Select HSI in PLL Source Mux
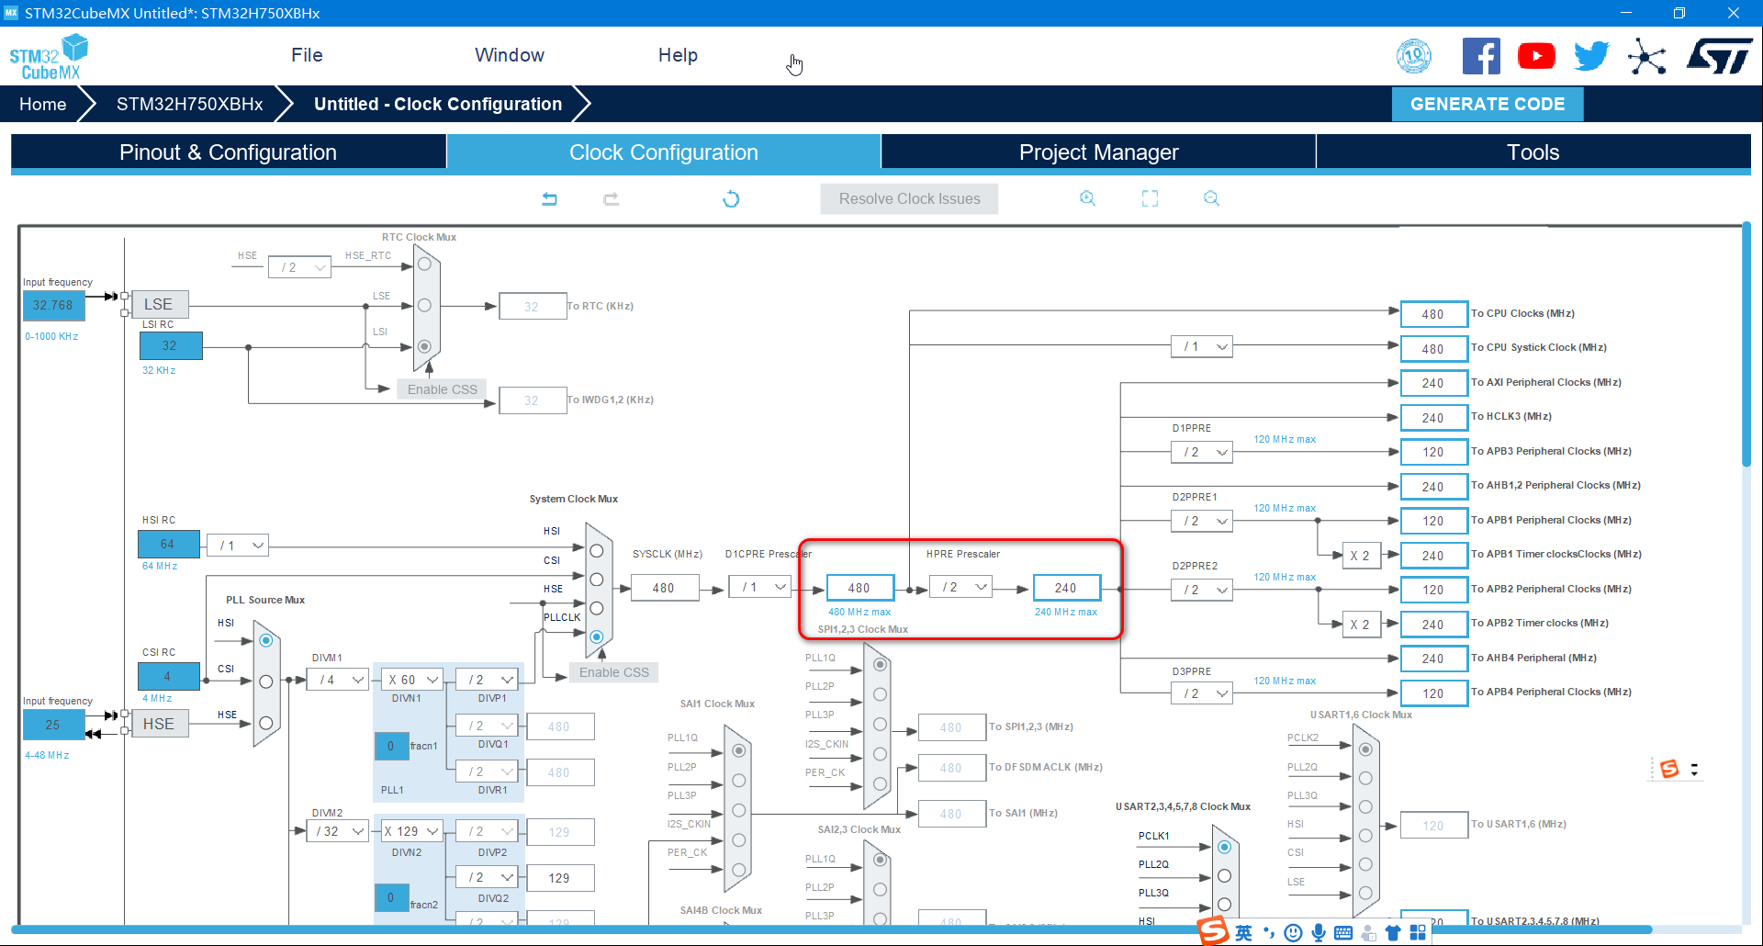1763x946 pixels. (265, 640)
